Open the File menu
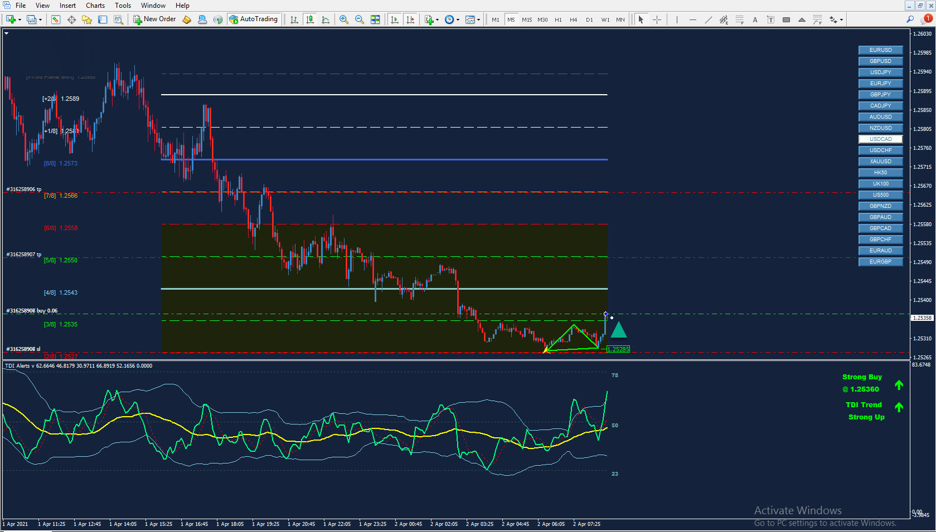This screenshot has height=532, width=936. tap(21, 6)
